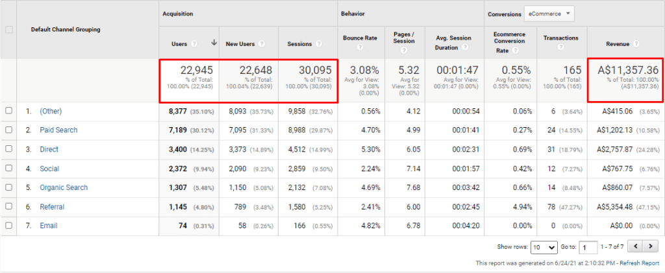
Task: Click the Acquisition group header
Action: pyautogui.click(x=178, y=14)
